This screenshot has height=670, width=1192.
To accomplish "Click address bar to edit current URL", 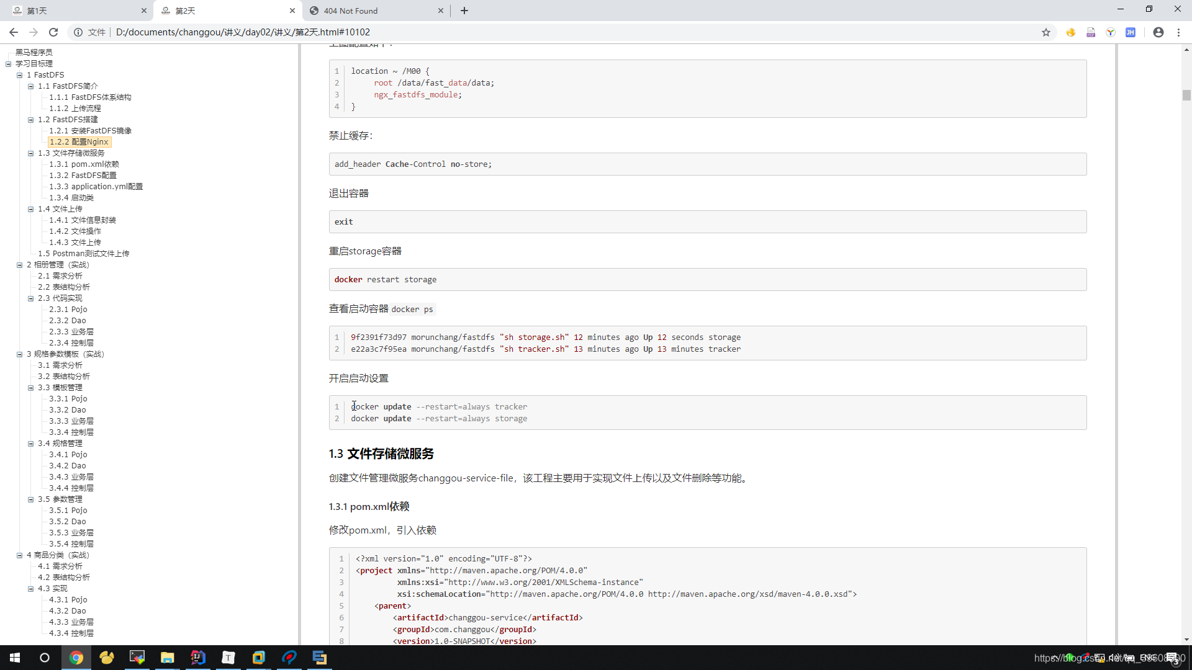I will [568, 32].
